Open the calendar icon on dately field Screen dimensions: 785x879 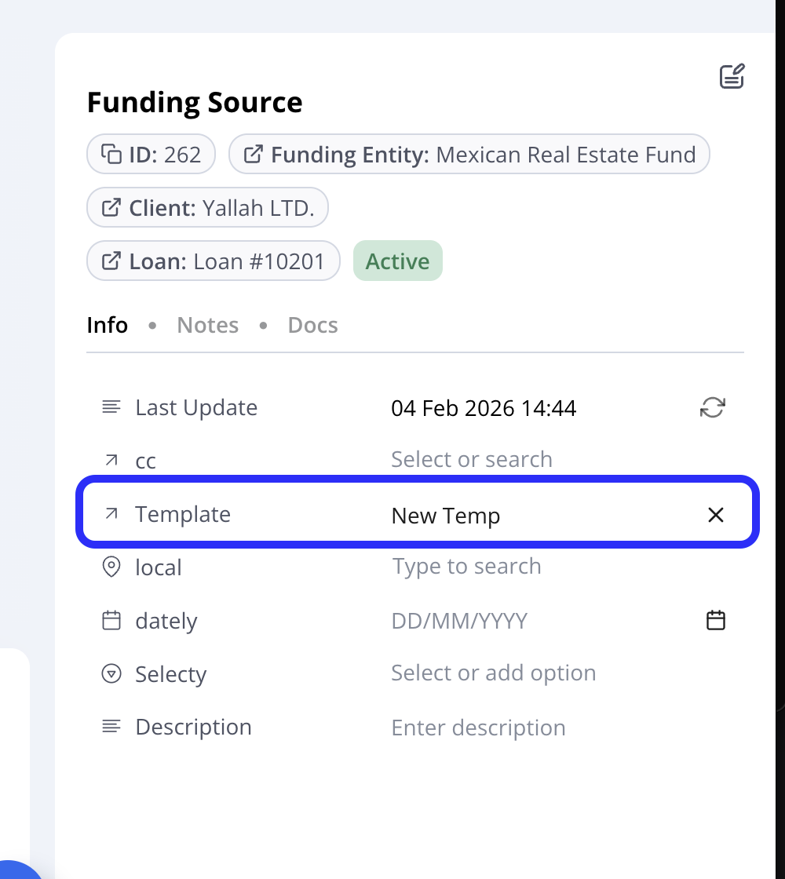pos(715,620)
